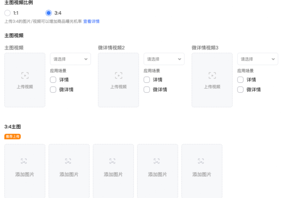Click the 主图视频 upload area panel
Image resolution: width=281 pixels, height=198 pixels.
25,80
